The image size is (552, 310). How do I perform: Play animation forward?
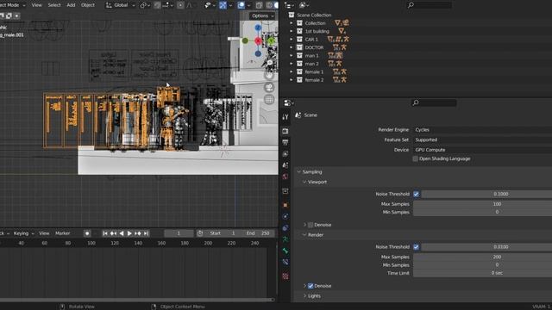(129, 233)
